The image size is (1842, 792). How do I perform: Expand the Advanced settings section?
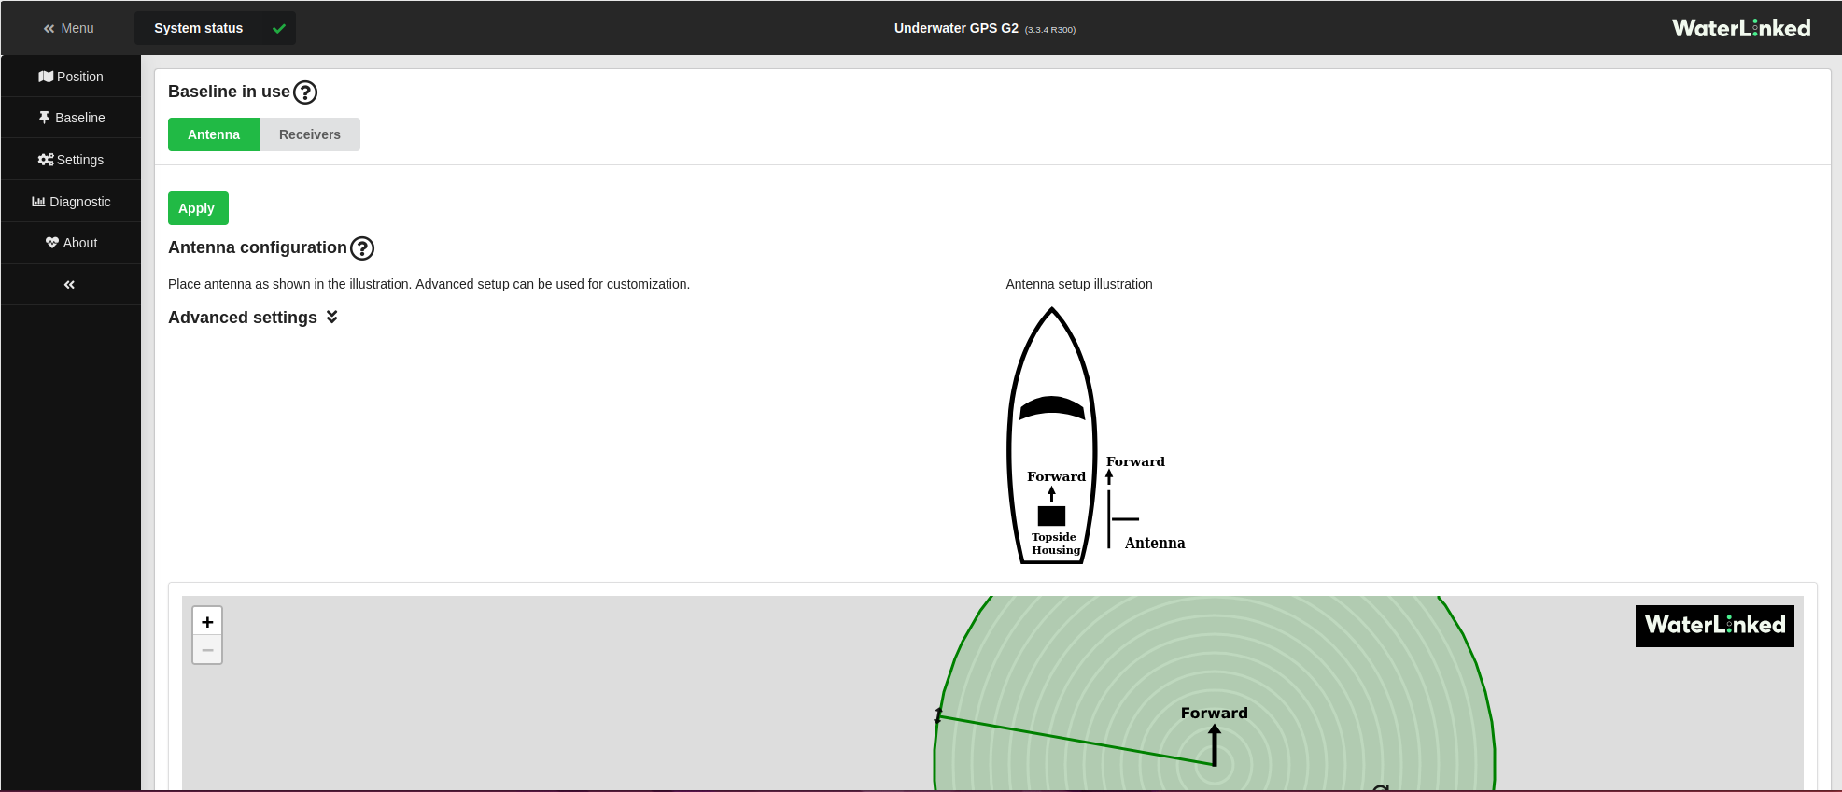[253, 318]
